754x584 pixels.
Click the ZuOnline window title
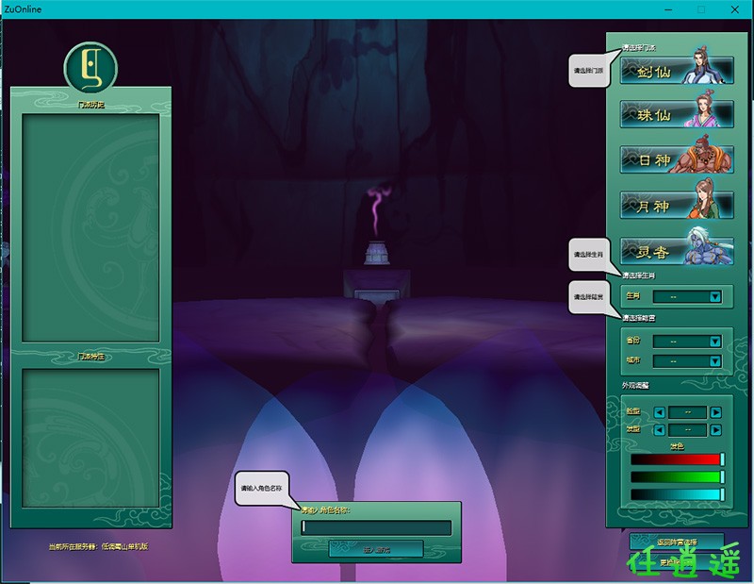coord(23,9)
